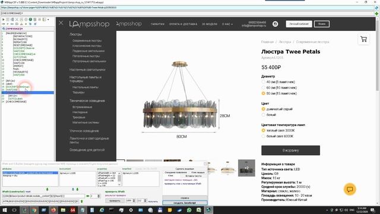Open Internet Explorer from the taskbar
Viewport: 380px width, 214px height.
click(x=102, y=210)
